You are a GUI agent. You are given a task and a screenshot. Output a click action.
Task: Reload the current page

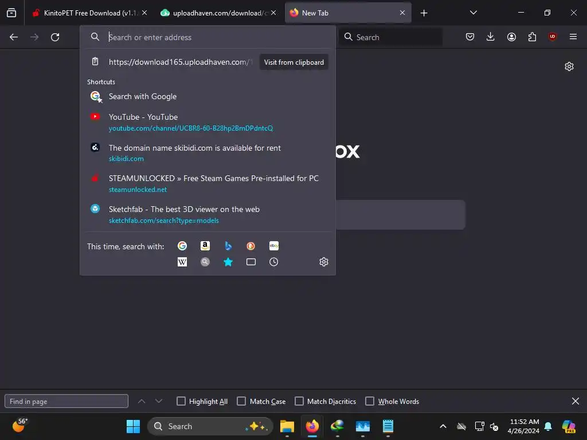click(55, 37)
